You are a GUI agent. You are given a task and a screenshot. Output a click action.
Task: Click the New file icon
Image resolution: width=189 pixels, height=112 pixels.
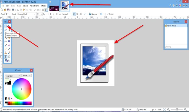tap(2, 10)
